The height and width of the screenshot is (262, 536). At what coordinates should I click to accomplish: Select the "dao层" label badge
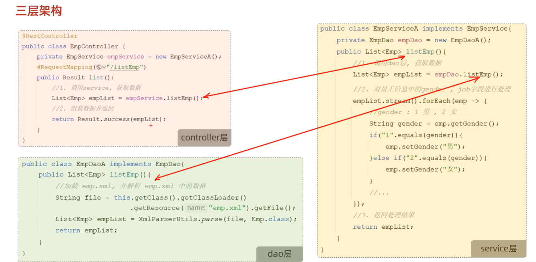pyautogui.click(x=280, y=253)
